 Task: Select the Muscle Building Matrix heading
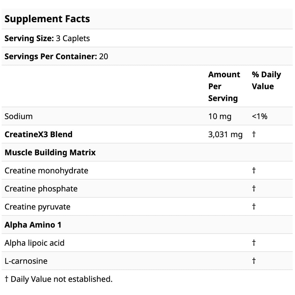click(50, 152)
